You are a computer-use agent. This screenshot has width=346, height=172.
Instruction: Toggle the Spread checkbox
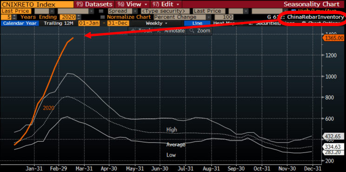pos(101,11)
